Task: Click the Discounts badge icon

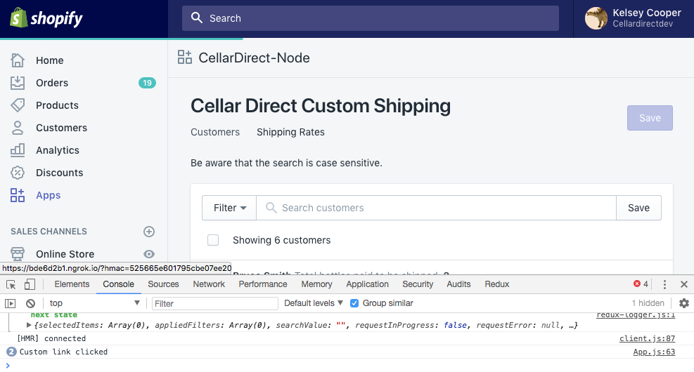Action: tap(18, 173)
